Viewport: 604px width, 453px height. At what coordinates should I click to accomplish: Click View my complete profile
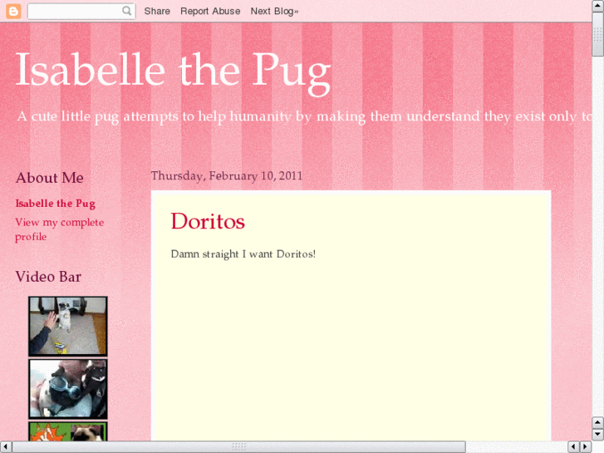click(59, 229)
